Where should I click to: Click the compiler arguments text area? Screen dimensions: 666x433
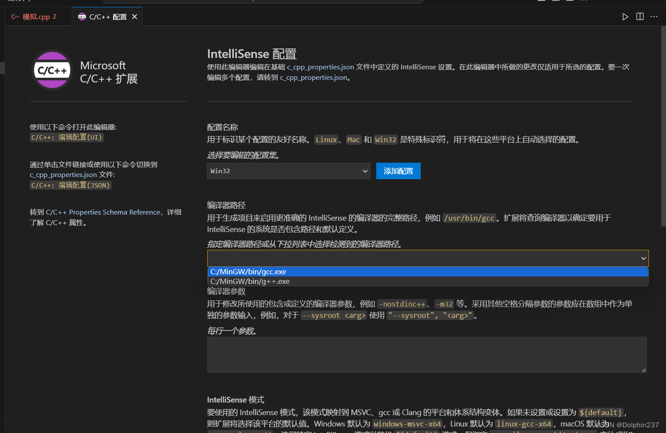pyautogui.click(x=427, y=355)
